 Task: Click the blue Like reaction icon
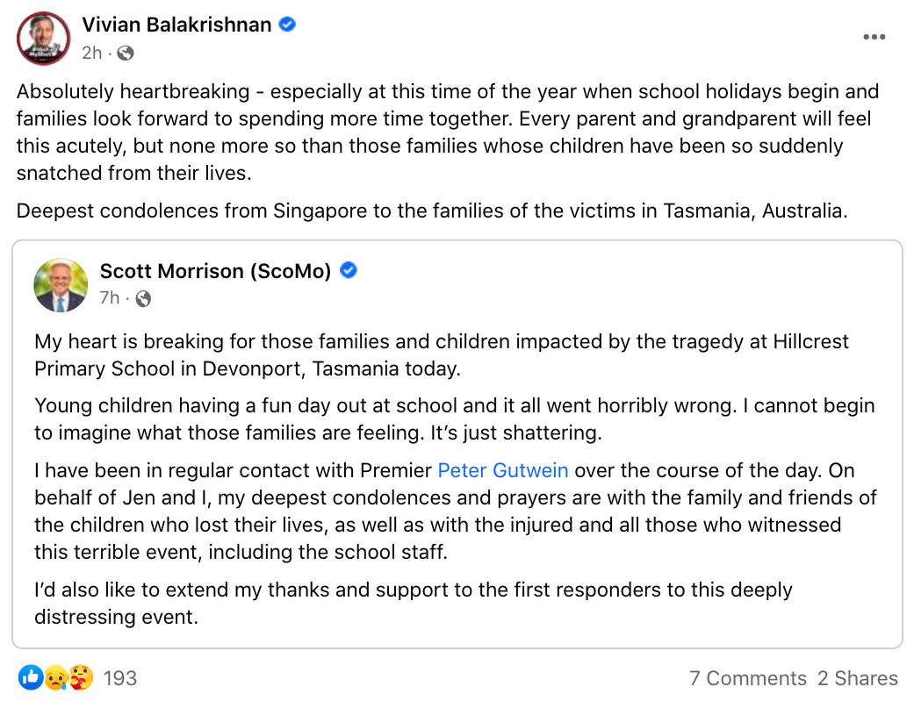(x=31, y=677)
